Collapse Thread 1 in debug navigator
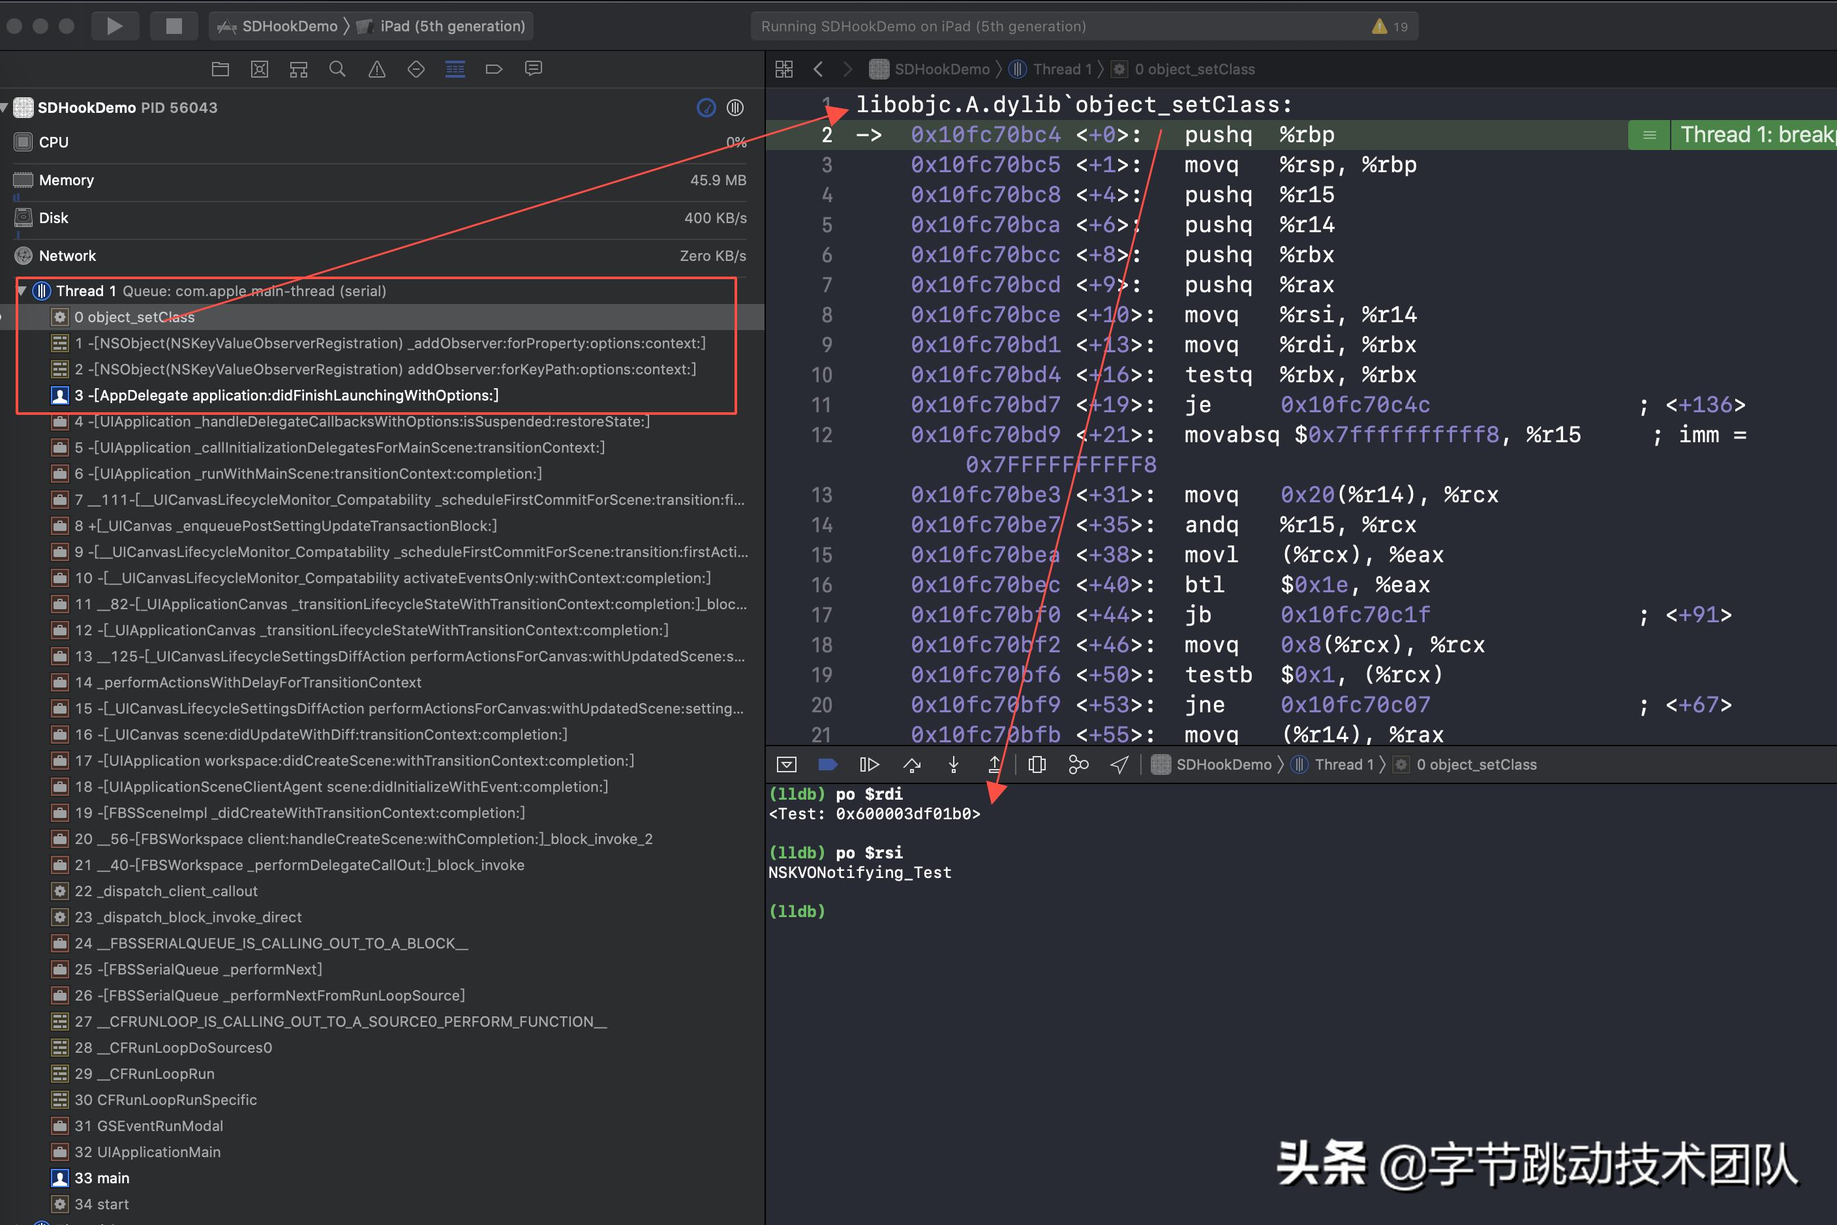The height and width of the screenshot is (1225, 1837). [22, 291]
